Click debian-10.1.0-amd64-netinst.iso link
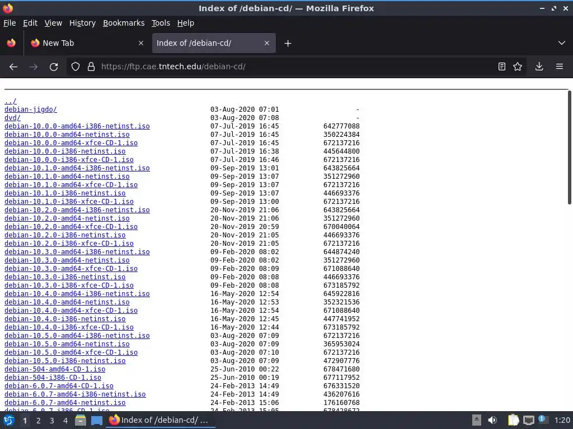Screen dimensions: 573x429 [x=67, y=177]
